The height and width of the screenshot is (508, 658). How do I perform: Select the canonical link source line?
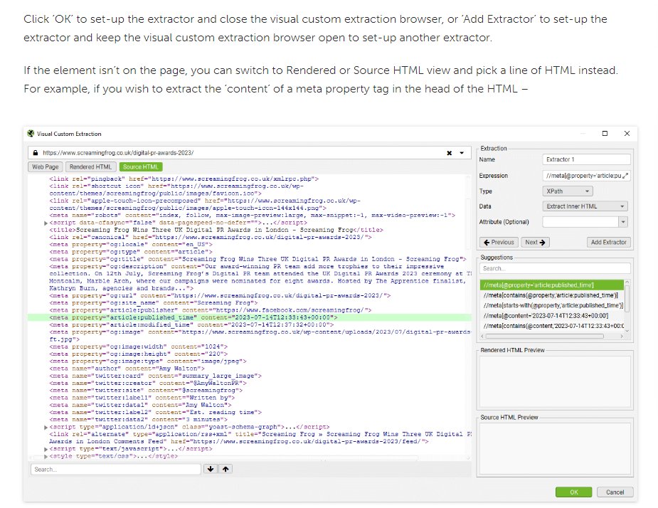point(211,237)
